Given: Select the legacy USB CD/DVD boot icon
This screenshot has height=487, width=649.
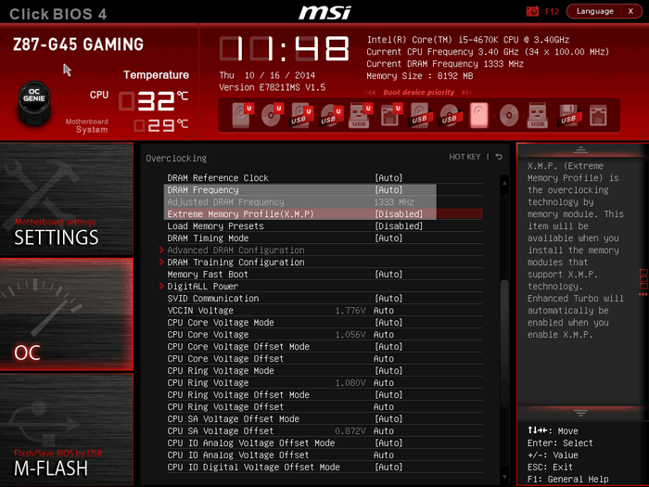Looking at the screenshot, I should [450, 115].
